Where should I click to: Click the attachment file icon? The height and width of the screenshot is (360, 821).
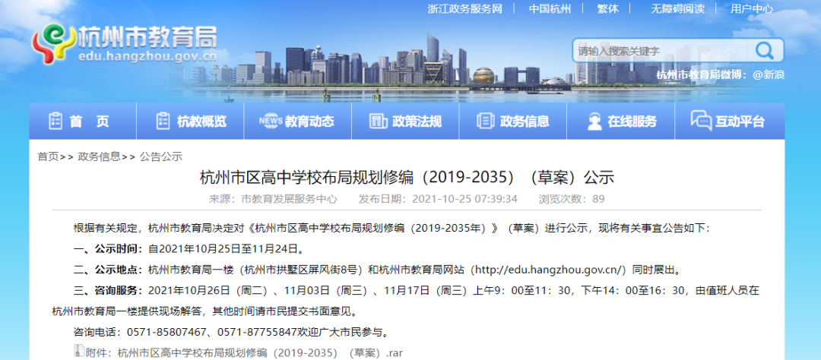click(78, 352)
